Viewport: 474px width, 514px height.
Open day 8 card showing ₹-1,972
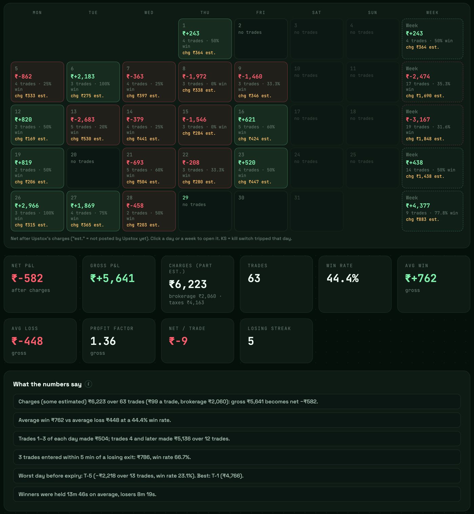click(205, 82)
